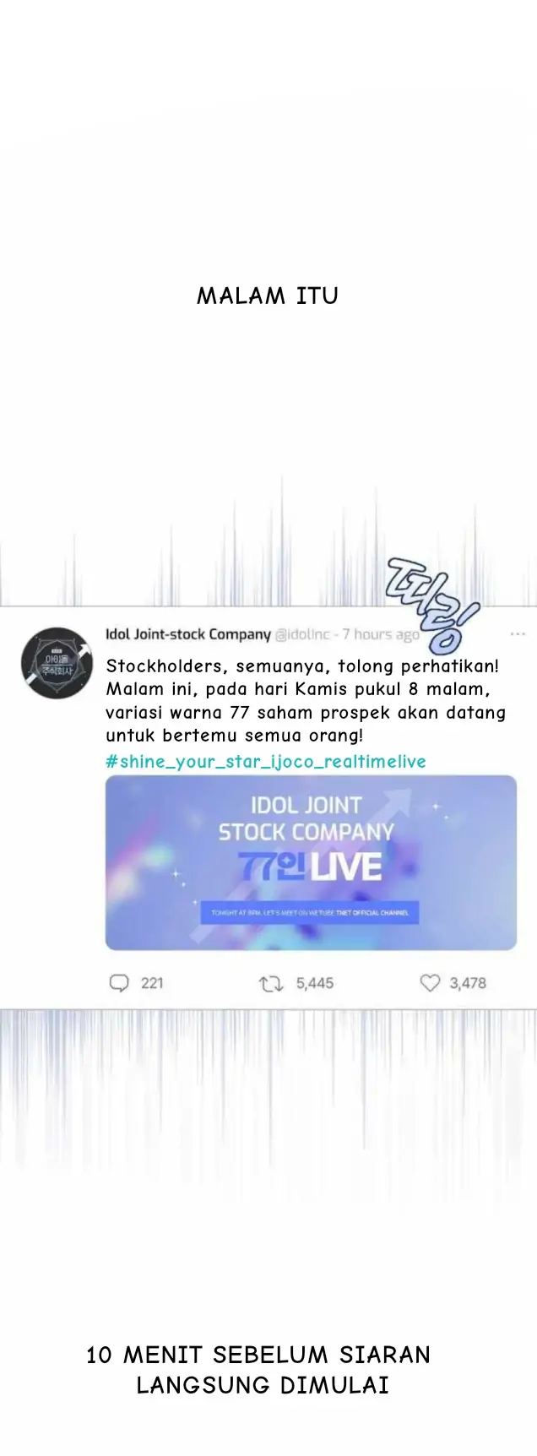Click the tweet text starting with Stockholders

(306, 700)
